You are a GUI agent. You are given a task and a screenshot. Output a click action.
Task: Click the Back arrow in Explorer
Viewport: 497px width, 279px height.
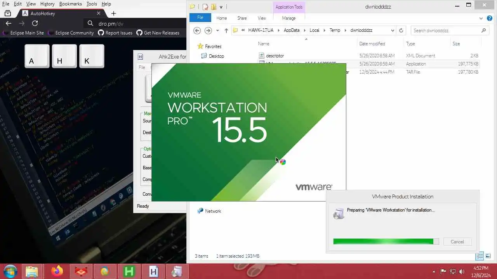click(197, 30)
